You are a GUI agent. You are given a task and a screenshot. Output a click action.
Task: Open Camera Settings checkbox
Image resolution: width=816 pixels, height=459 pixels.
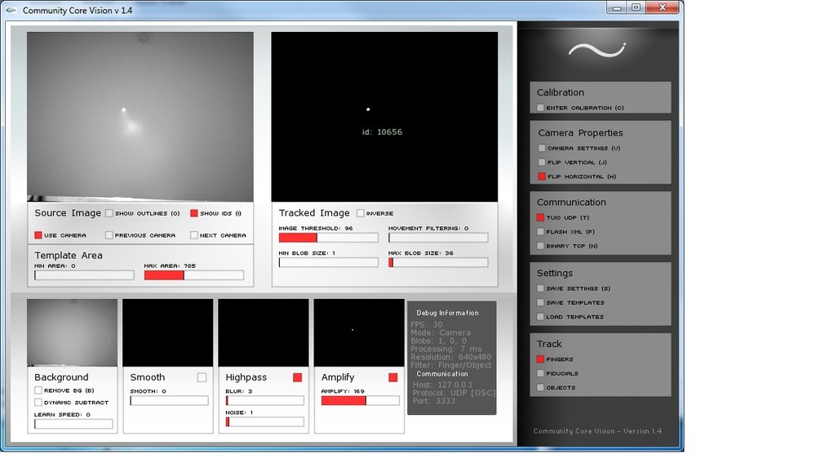[x=542, y=148]
